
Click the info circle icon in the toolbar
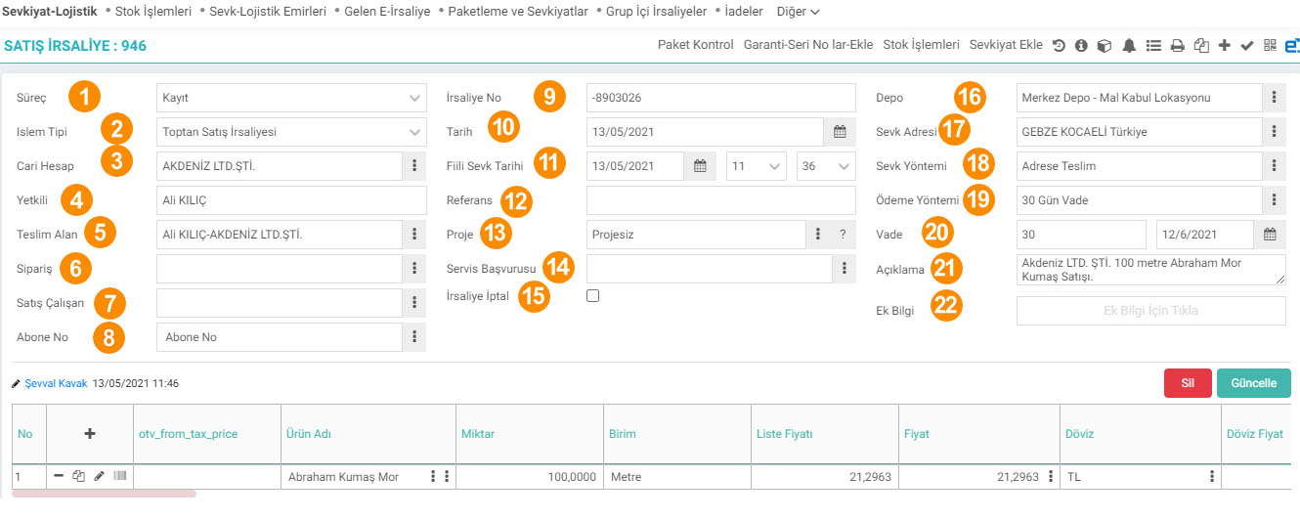click(1081, 45)
